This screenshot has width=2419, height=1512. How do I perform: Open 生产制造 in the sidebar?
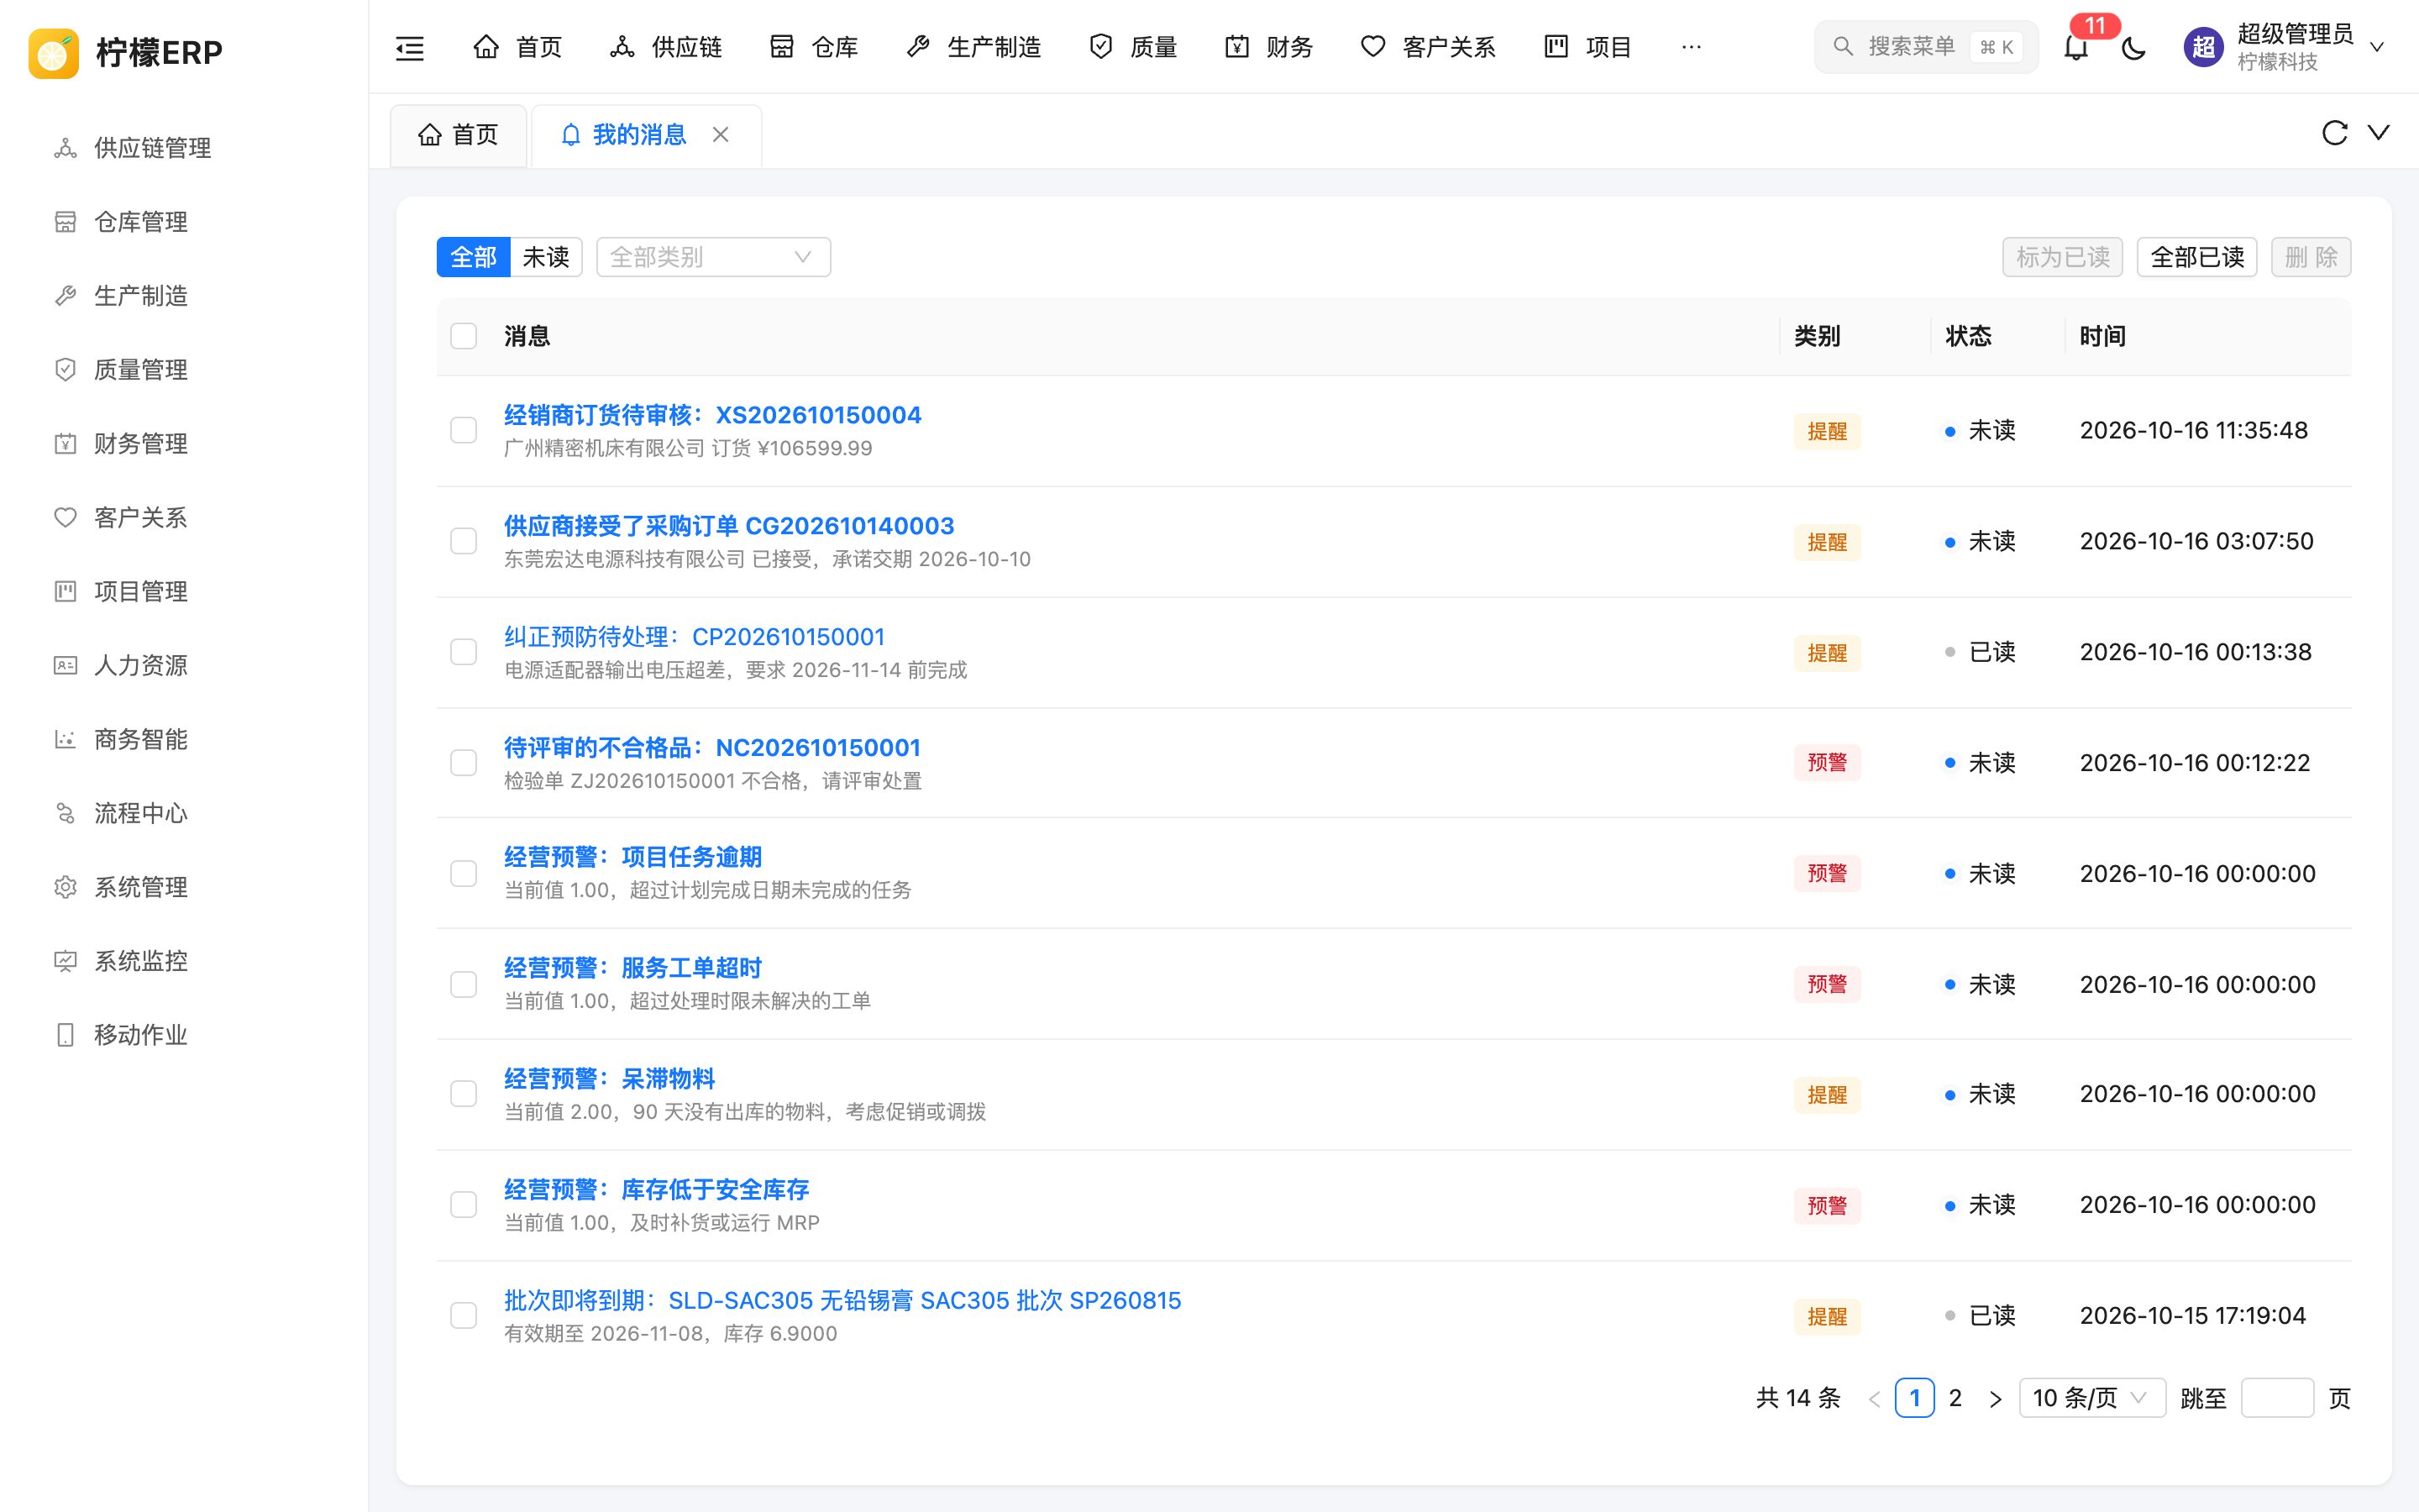click(x=184, y=296)
